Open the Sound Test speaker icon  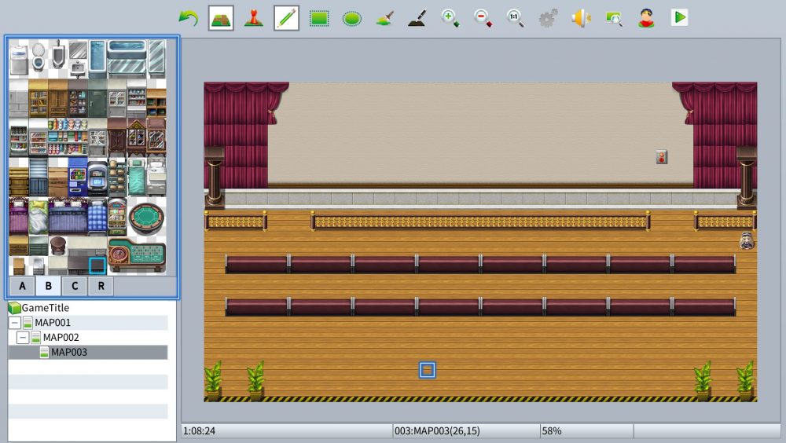[x=581, y=18]
